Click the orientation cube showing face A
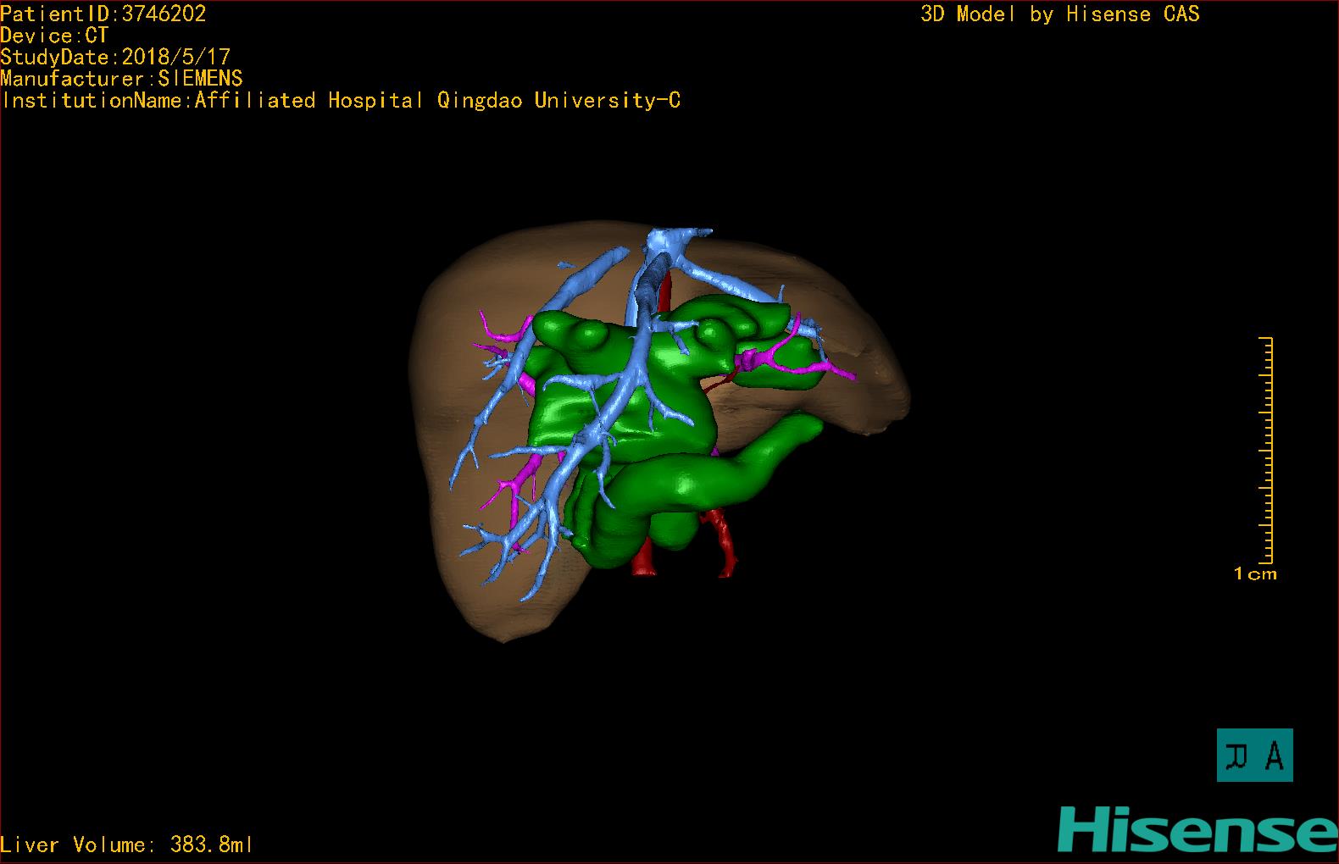Viewport: 1339px width, 864px height. pos(1254,755)
